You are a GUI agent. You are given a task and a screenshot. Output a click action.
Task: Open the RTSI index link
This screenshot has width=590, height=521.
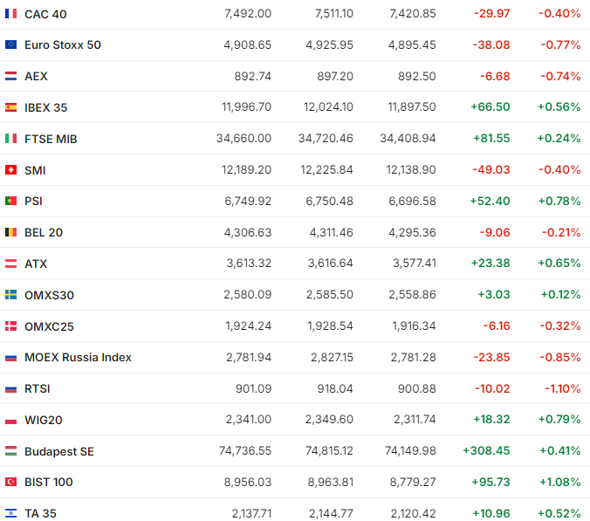pos(38,388)
